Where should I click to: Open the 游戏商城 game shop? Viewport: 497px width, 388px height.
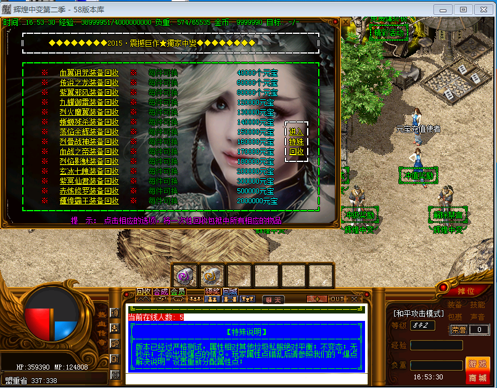477,370
